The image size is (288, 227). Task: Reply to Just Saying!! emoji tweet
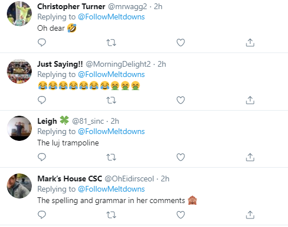[x=42, y=100]
